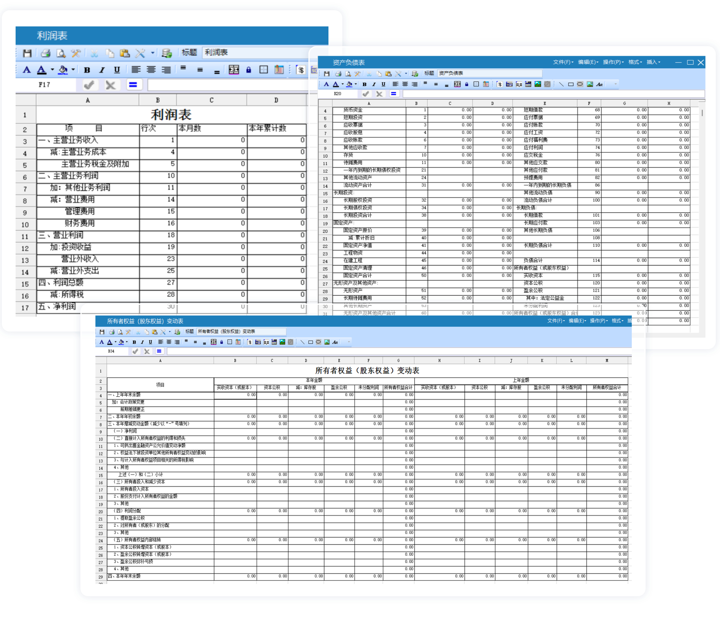This screenshot has height=622, width=720.
Task: Open print preview in 利润表 window
Action: click(61, 53)
